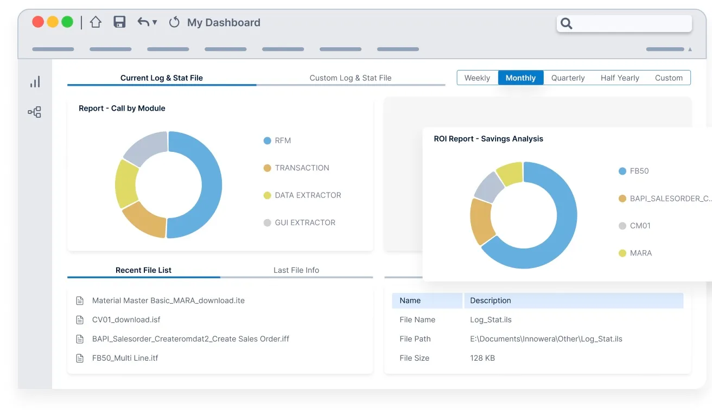The width and height of the screenshot is (712, 415).
Task: Open the Undo dropdown arrow
Action: tap(155, 23)
